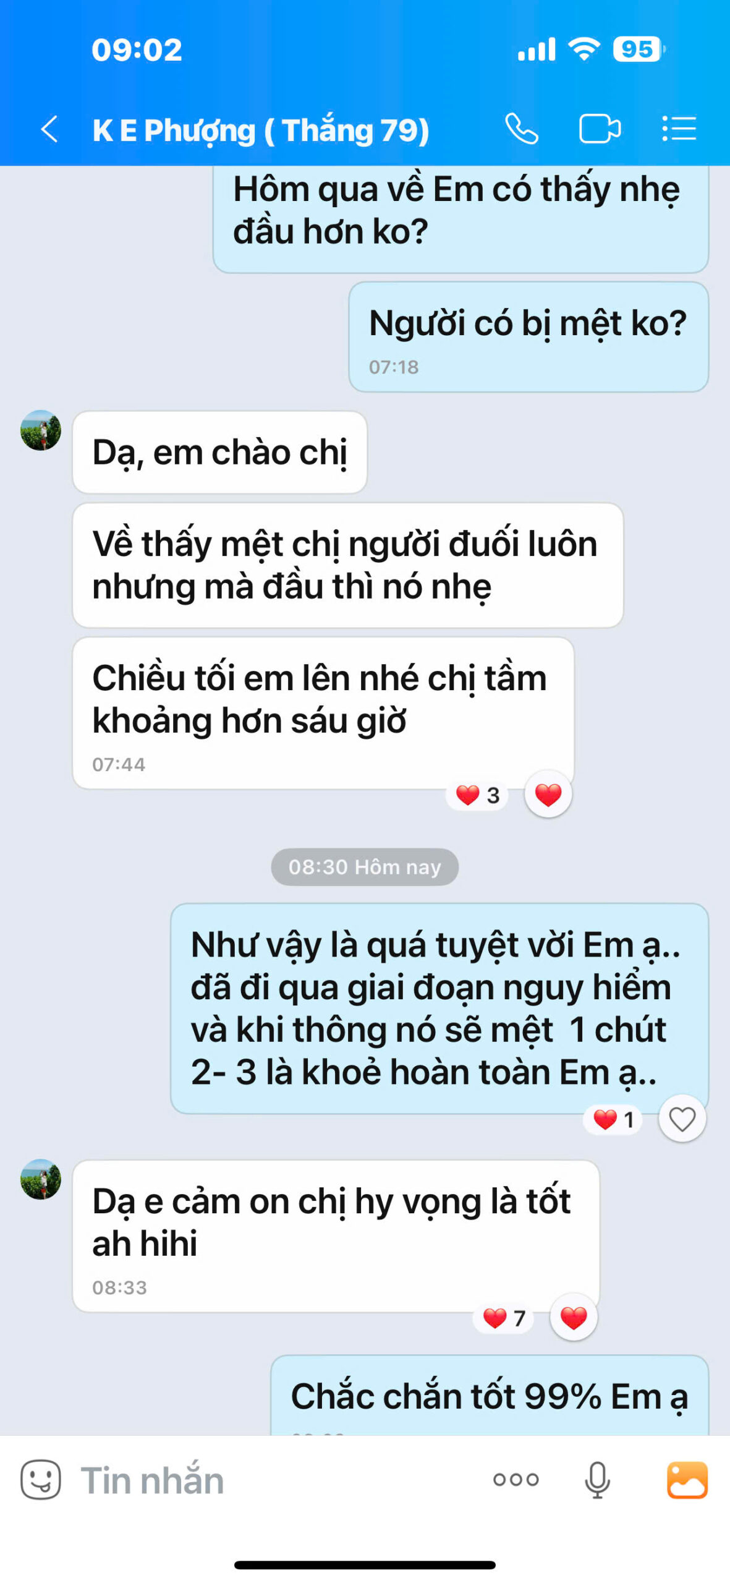
Task: Start a voice call with contact
Action: click(x=521, y=129)
